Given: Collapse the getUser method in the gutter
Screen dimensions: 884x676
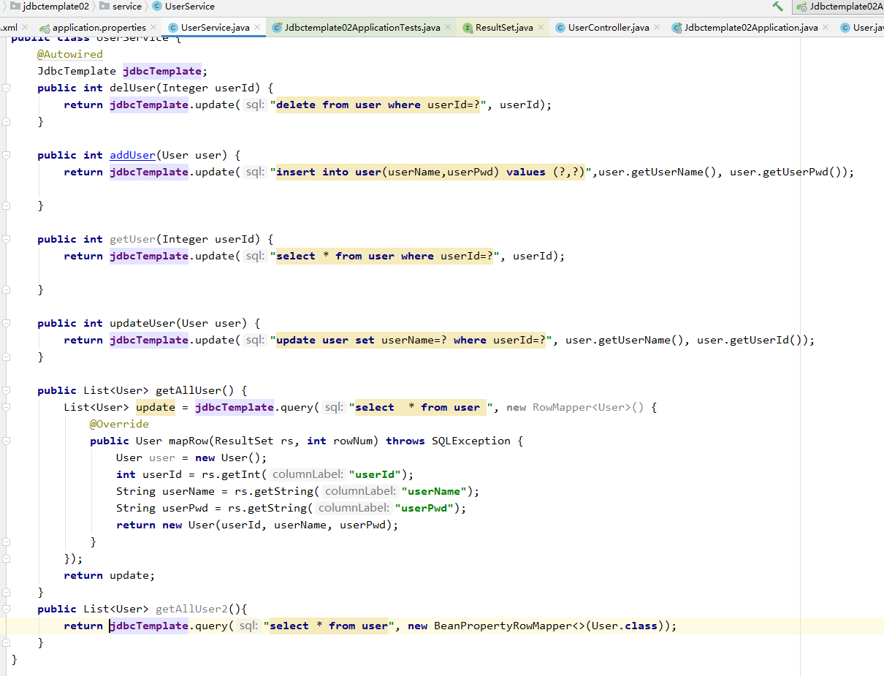Looking at the screenshot, I should pos(6,239).
